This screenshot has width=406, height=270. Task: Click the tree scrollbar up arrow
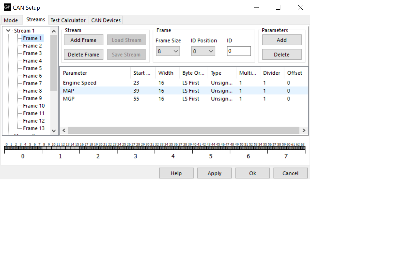coord(54,31)
